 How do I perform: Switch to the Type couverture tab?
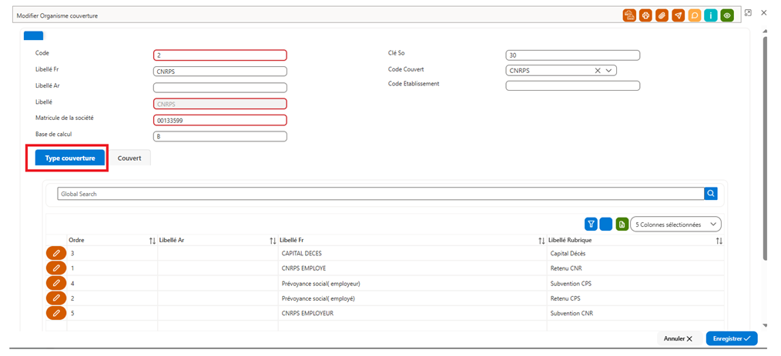coord(70,158)
